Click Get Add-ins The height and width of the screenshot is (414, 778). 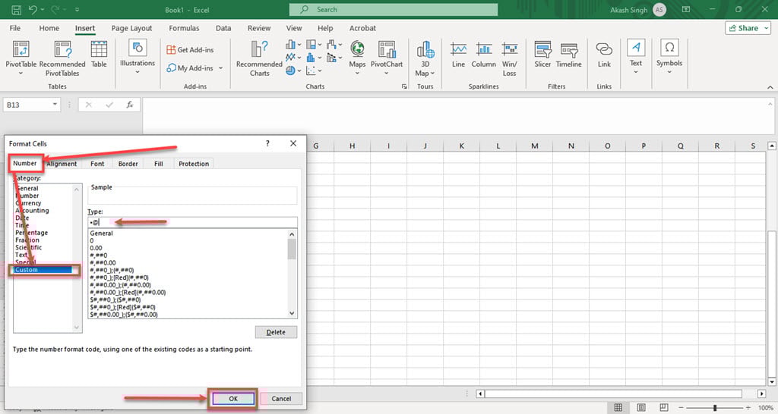point(190,49)
